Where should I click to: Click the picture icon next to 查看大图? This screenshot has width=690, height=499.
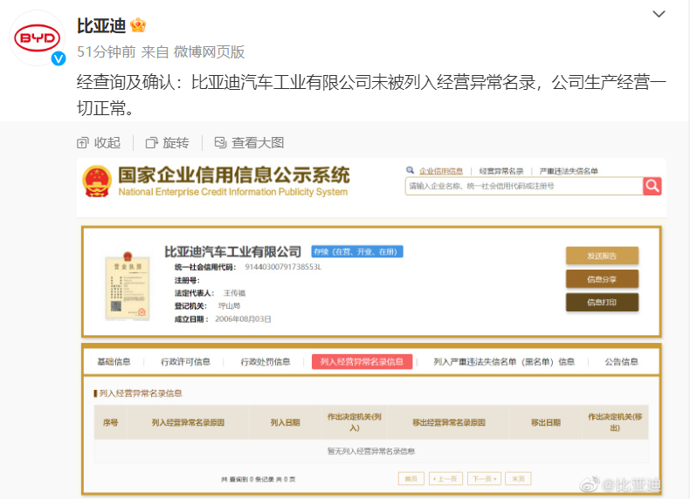pyautogui.click(x=220, y=142)
